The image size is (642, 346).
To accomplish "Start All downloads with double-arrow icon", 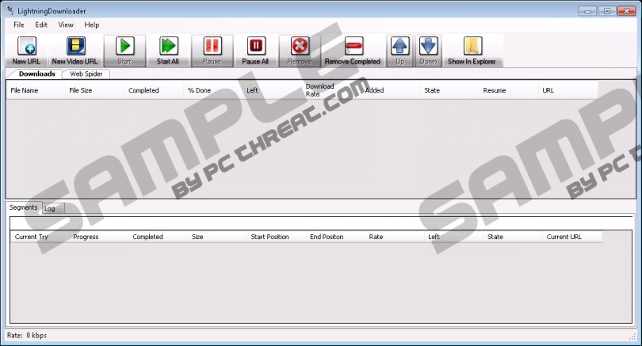I will [x=168, y=51].
